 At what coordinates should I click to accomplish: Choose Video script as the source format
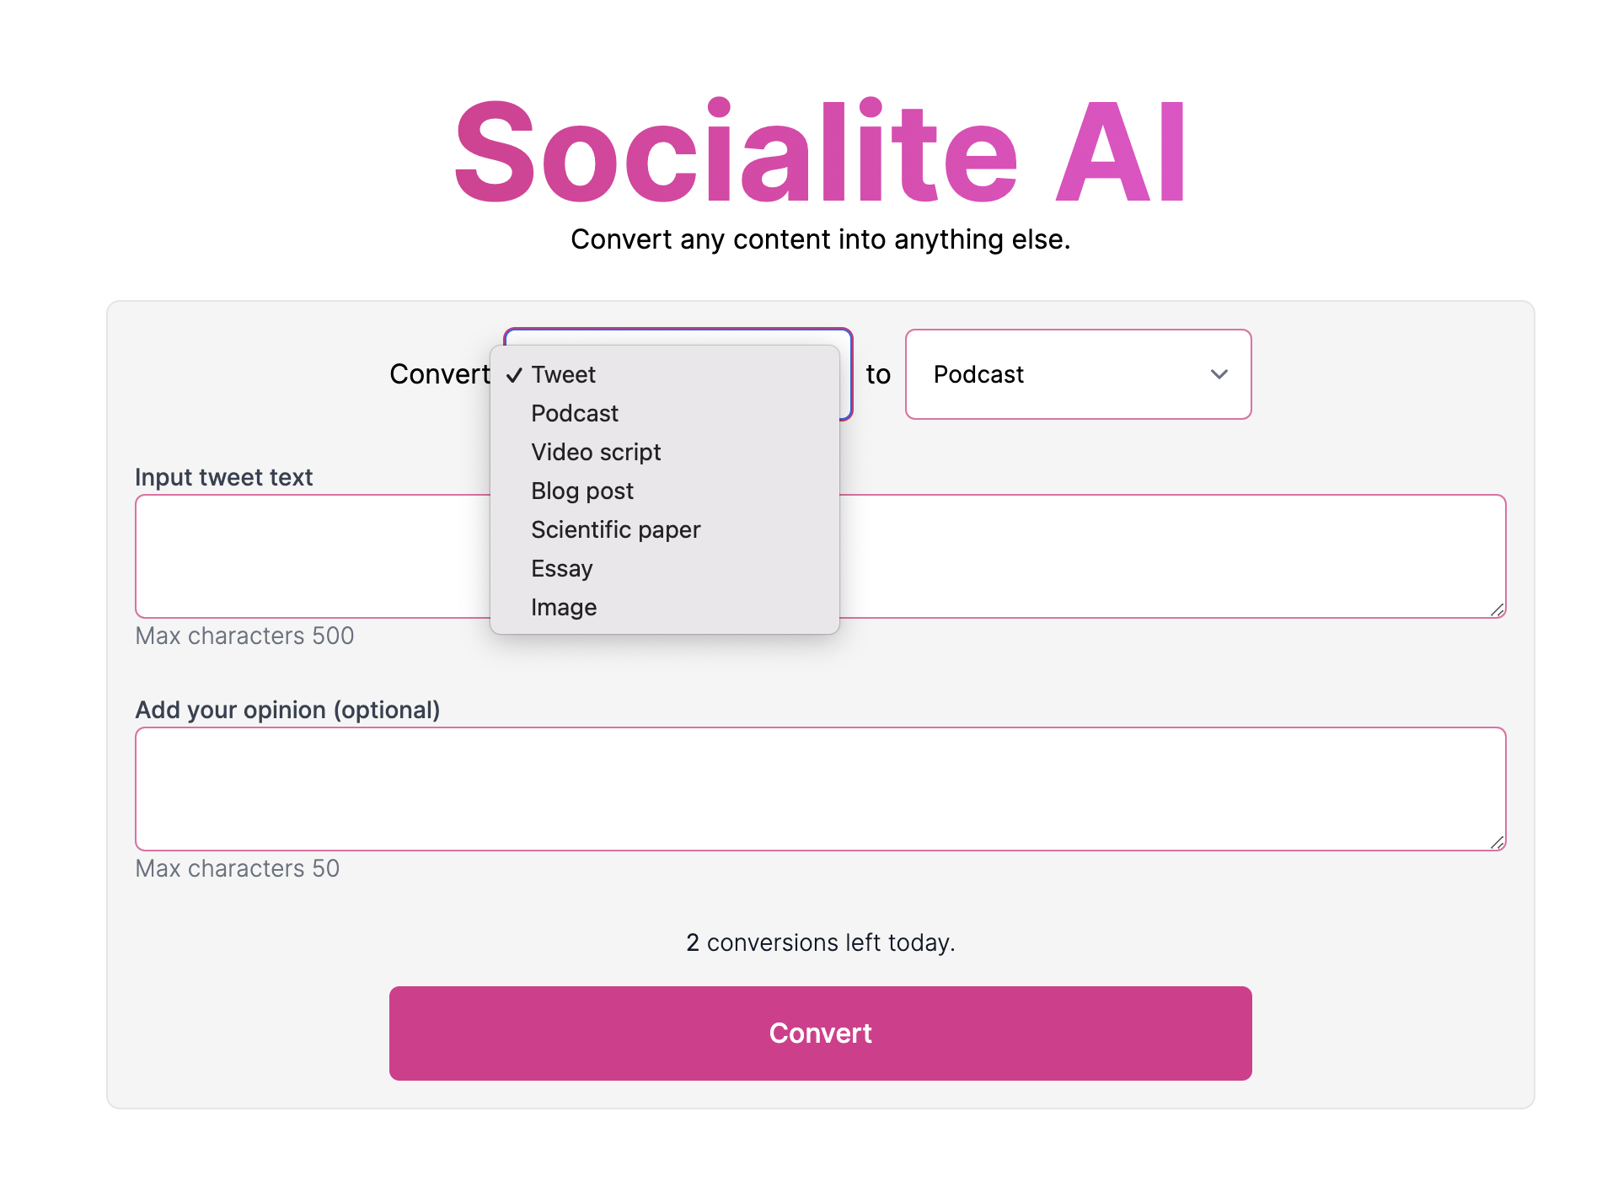click(596, 452)
